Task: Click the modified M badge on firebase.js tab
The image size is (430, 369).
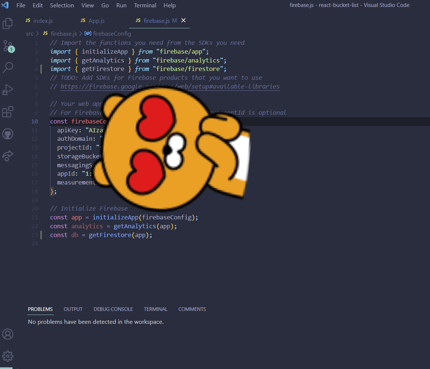Action: click(x=175, y=21)
